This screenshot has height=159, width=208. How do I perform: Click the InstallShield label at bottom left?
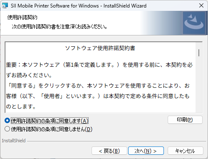(x=14, y=141)
